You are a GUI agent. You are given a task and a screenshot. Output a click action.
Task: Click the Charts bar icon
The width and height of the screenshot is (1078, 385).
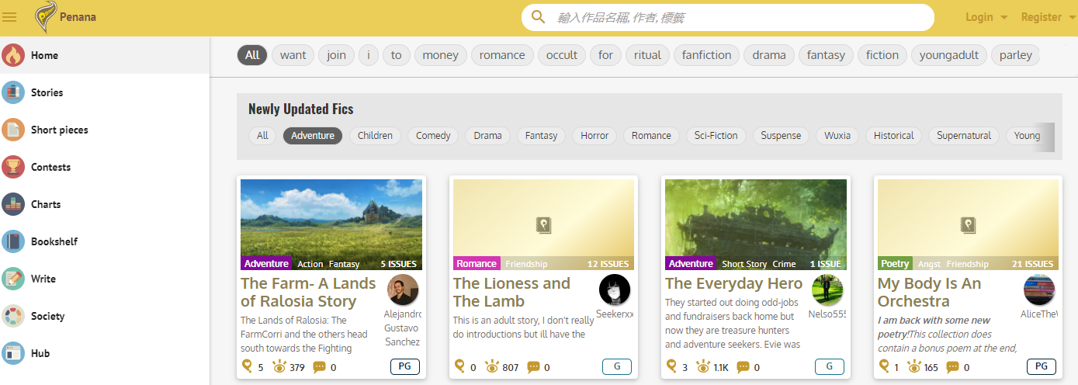(x=13, y=204)
